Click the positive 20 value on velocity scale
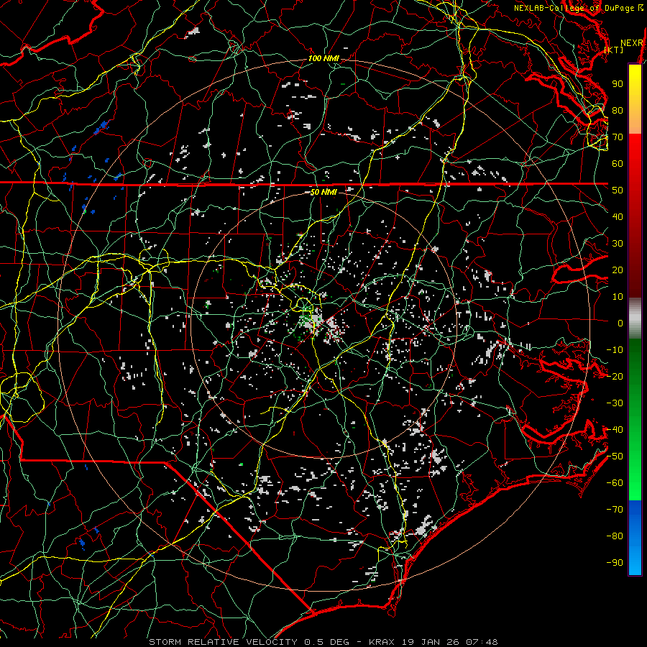 coord(618,270)
